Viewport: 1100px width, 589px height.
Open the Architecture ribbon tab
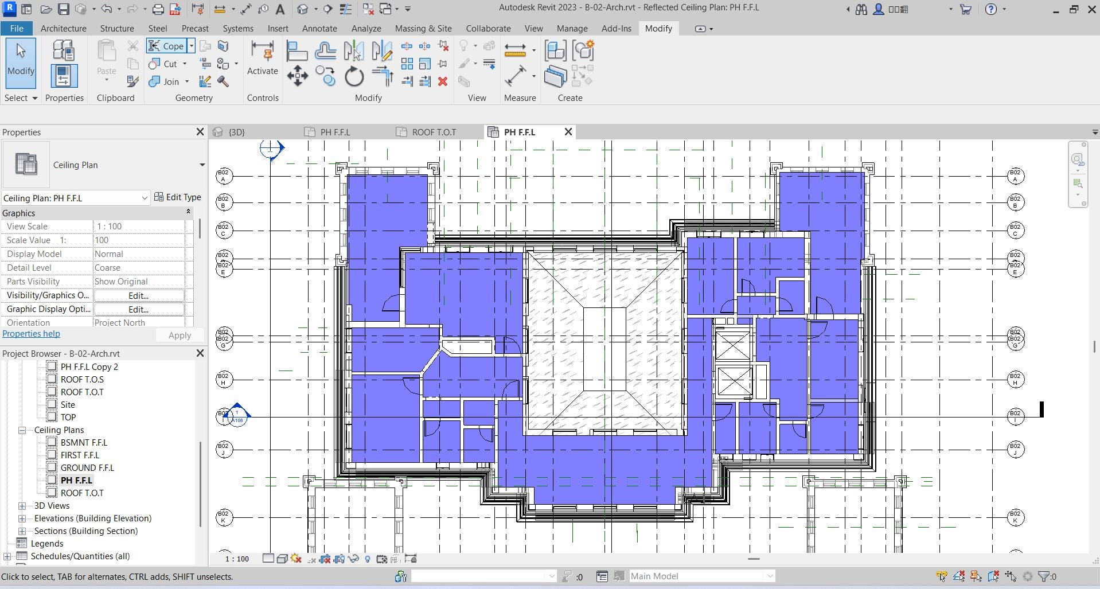64,28
